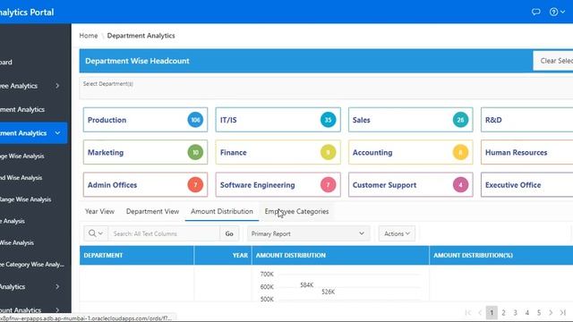Image resolution: width=573 pixels, height=322 pixels.
Task: Click Accounting headcount orange badge
Action: click(460, 152)
